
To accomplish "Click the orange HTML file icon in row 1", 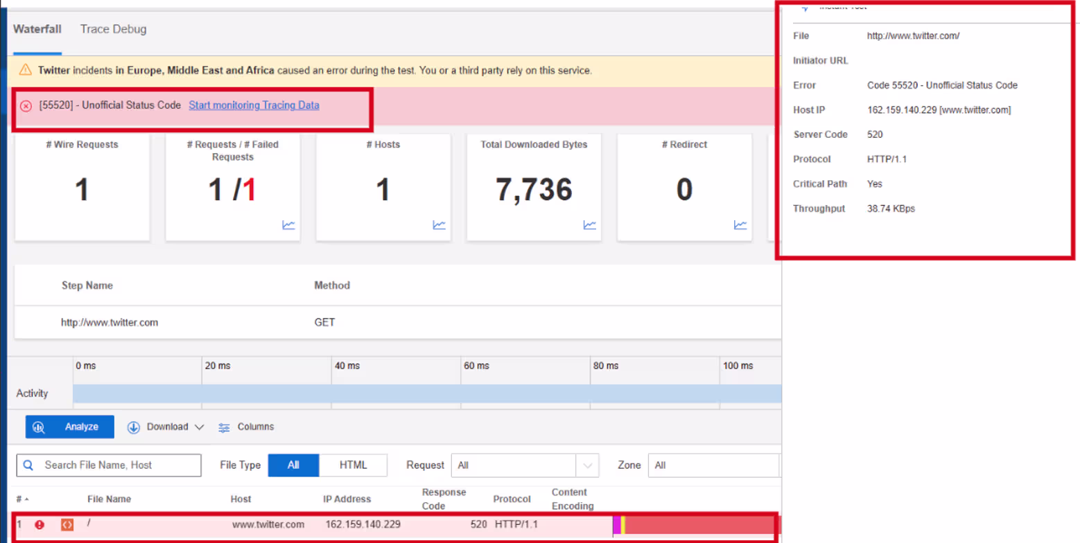I will click(x=67, y=525).
